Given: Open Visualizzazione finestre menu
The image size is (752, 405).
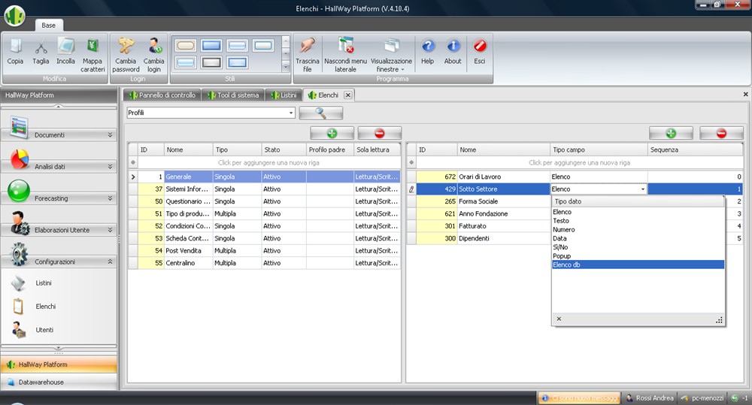Looking at the screenshot, I should pyautogui.click(x=391, y=55).
